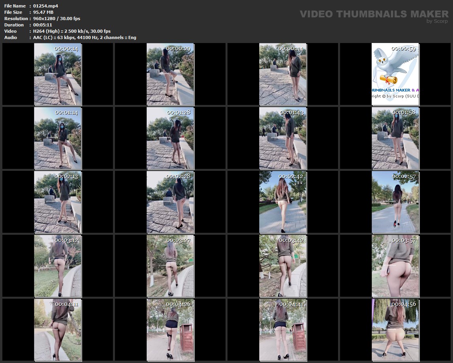Screen dimensions: 453x363
Task: Click the thumbnail marked 00:01:28
Action: (170, 138)
